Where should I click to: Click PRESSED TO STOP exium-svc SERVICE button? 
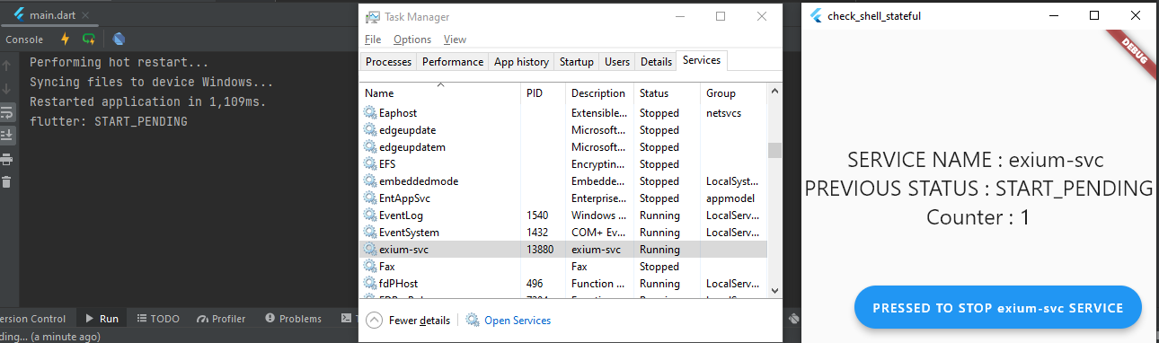[997, 308]
